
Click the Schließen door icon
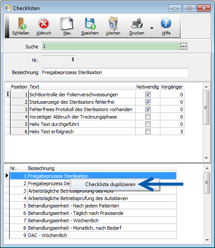pos(21,24)
